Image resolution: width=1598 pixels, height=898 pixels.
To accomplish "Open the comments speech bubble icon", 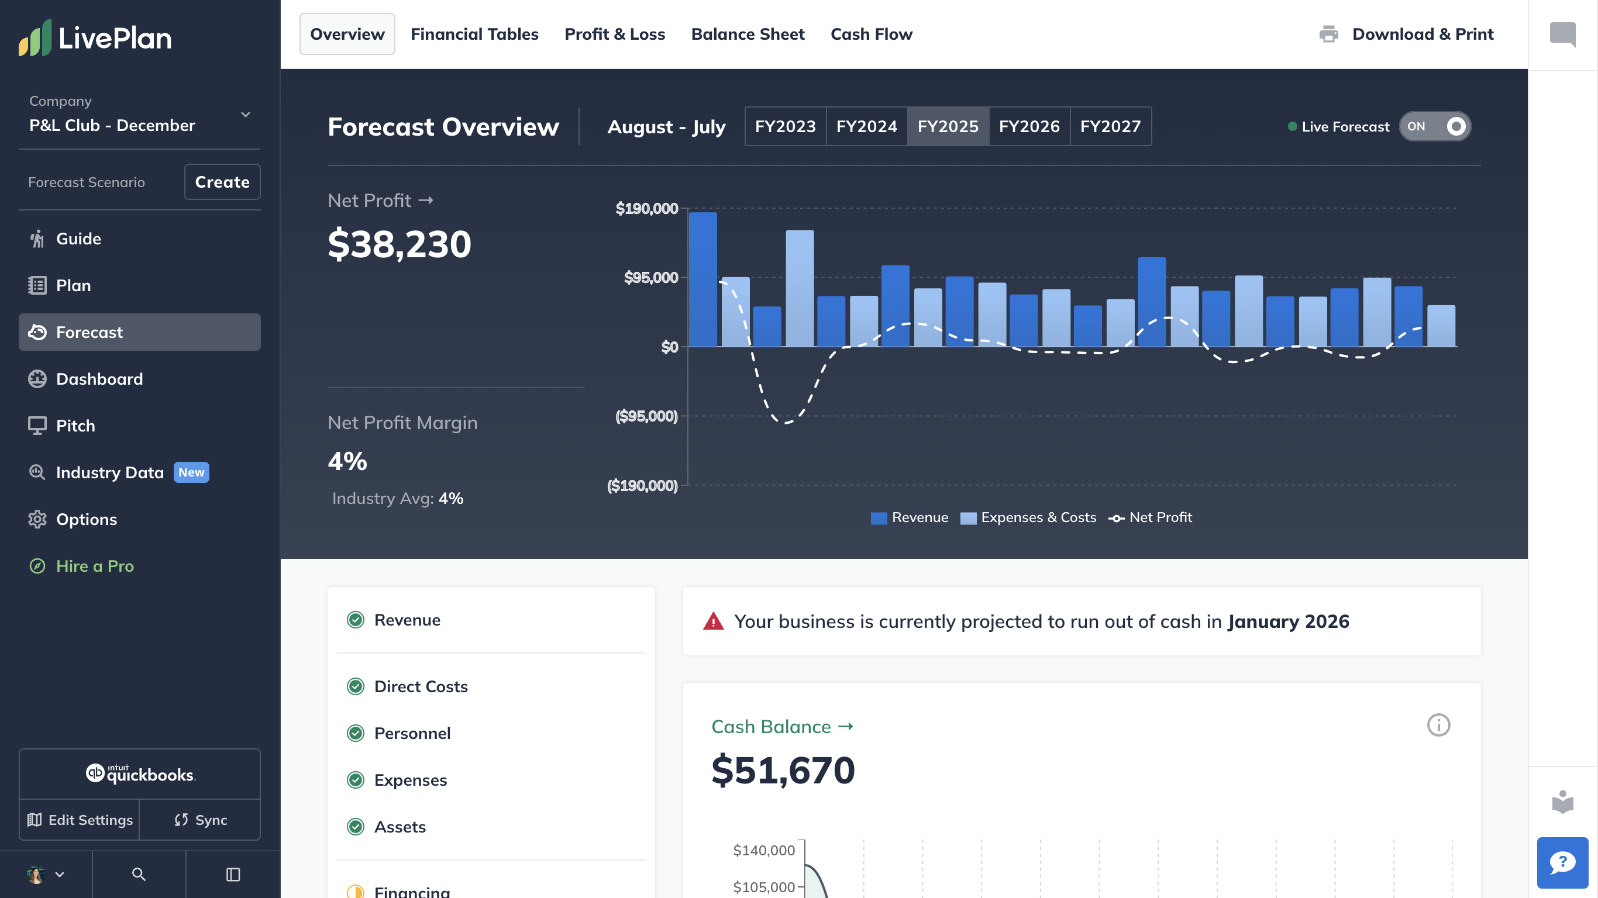I will click(1562, 34).
